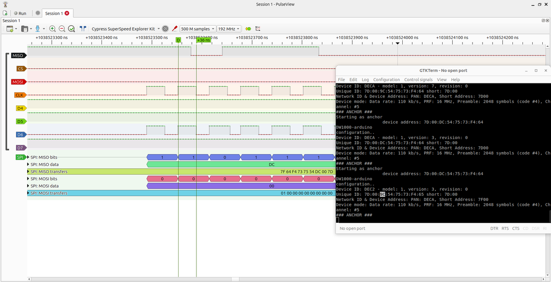551x282 pixels.
Task: Open the File menu in GTKTerm
Action: point(342,80)
